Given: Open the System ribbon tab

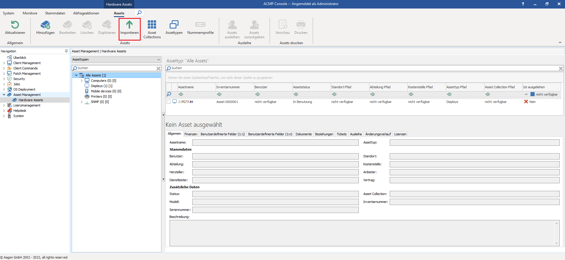Looking at the screenshot, I should click(x=9, y=13).
